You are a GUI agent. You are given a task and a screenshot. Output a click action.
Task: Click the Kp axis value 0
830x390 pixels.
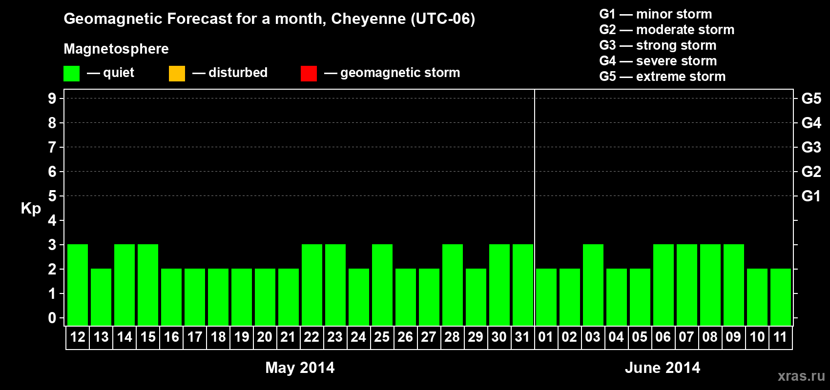pos(52,318)
